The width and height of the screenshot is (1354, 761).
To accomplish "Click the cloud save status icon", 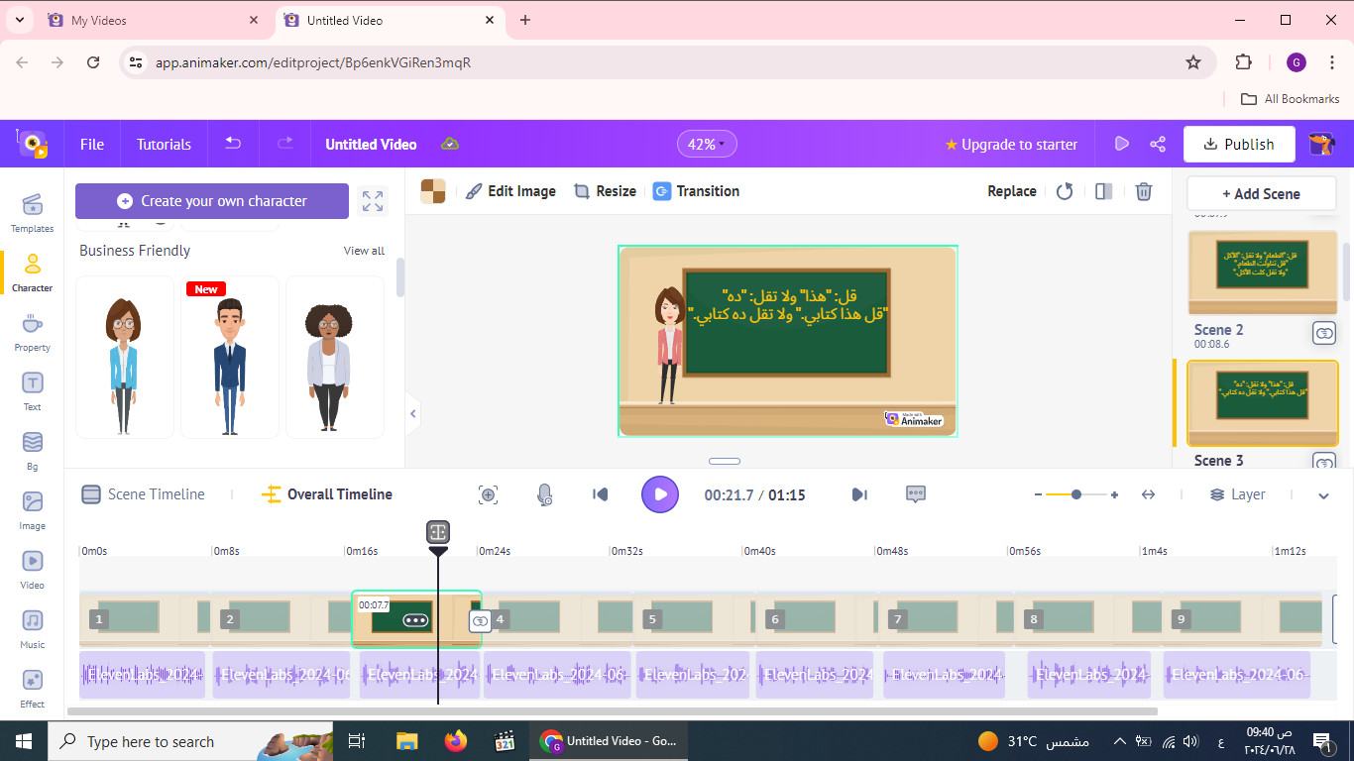I will [450, 145].
